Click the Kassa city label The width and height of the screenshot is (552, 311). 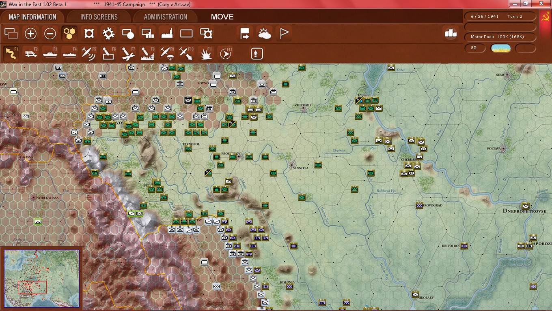28,156
